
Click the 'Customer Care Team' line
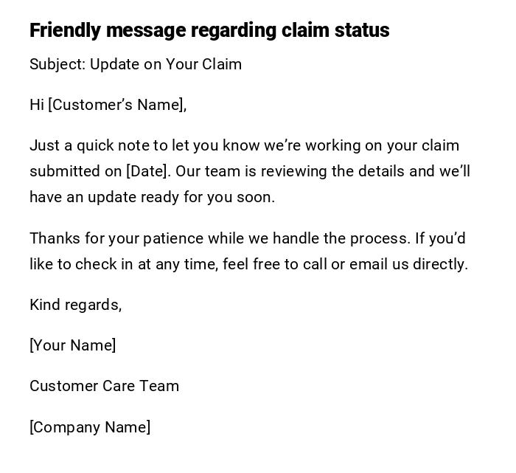click(104, 386)
